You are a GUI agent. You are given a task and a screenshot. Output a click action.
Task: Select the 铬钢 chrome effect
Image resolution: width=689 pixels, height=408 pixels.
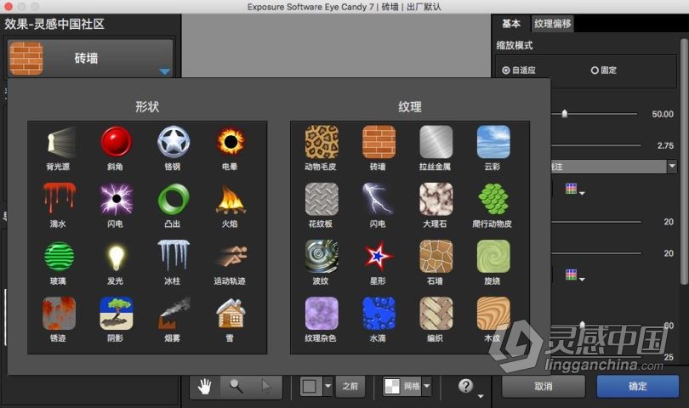[x=174, y=142]
